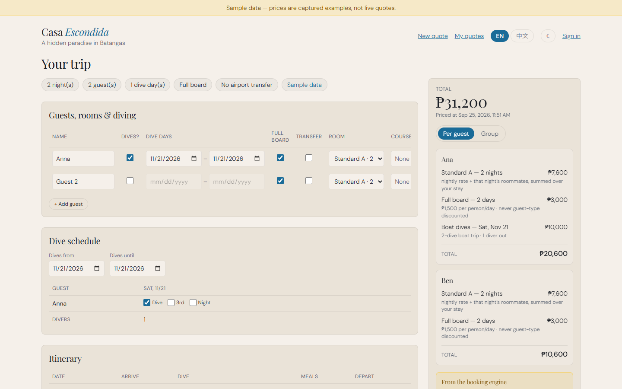The height and width of the screenshot is (389, 622).
Task: Tick Anna's airport transfer checkbox
Action: (x=309, y=158)
